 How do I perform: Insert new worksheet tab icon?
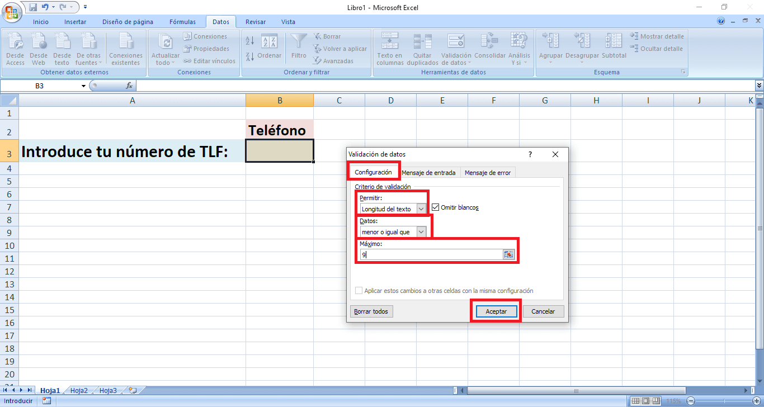point(132,391)
